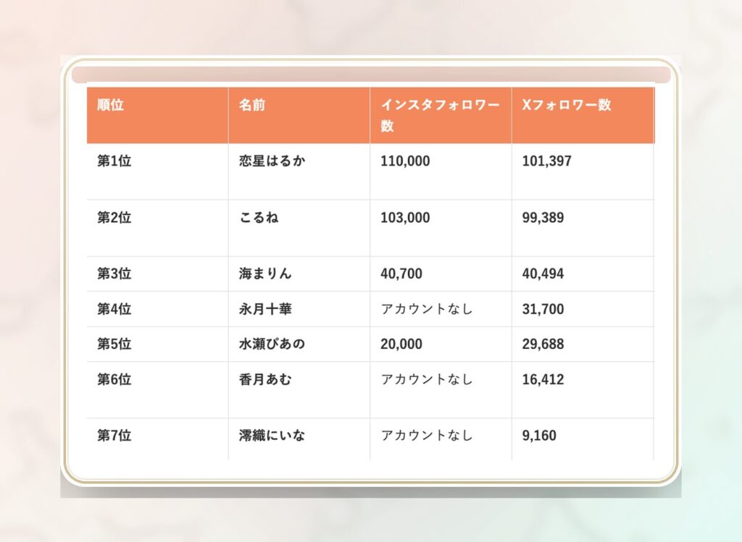742x542 pixels.
Task: Click the 110,000 Instagram follower cell
Action: click(x=405, y=161)
